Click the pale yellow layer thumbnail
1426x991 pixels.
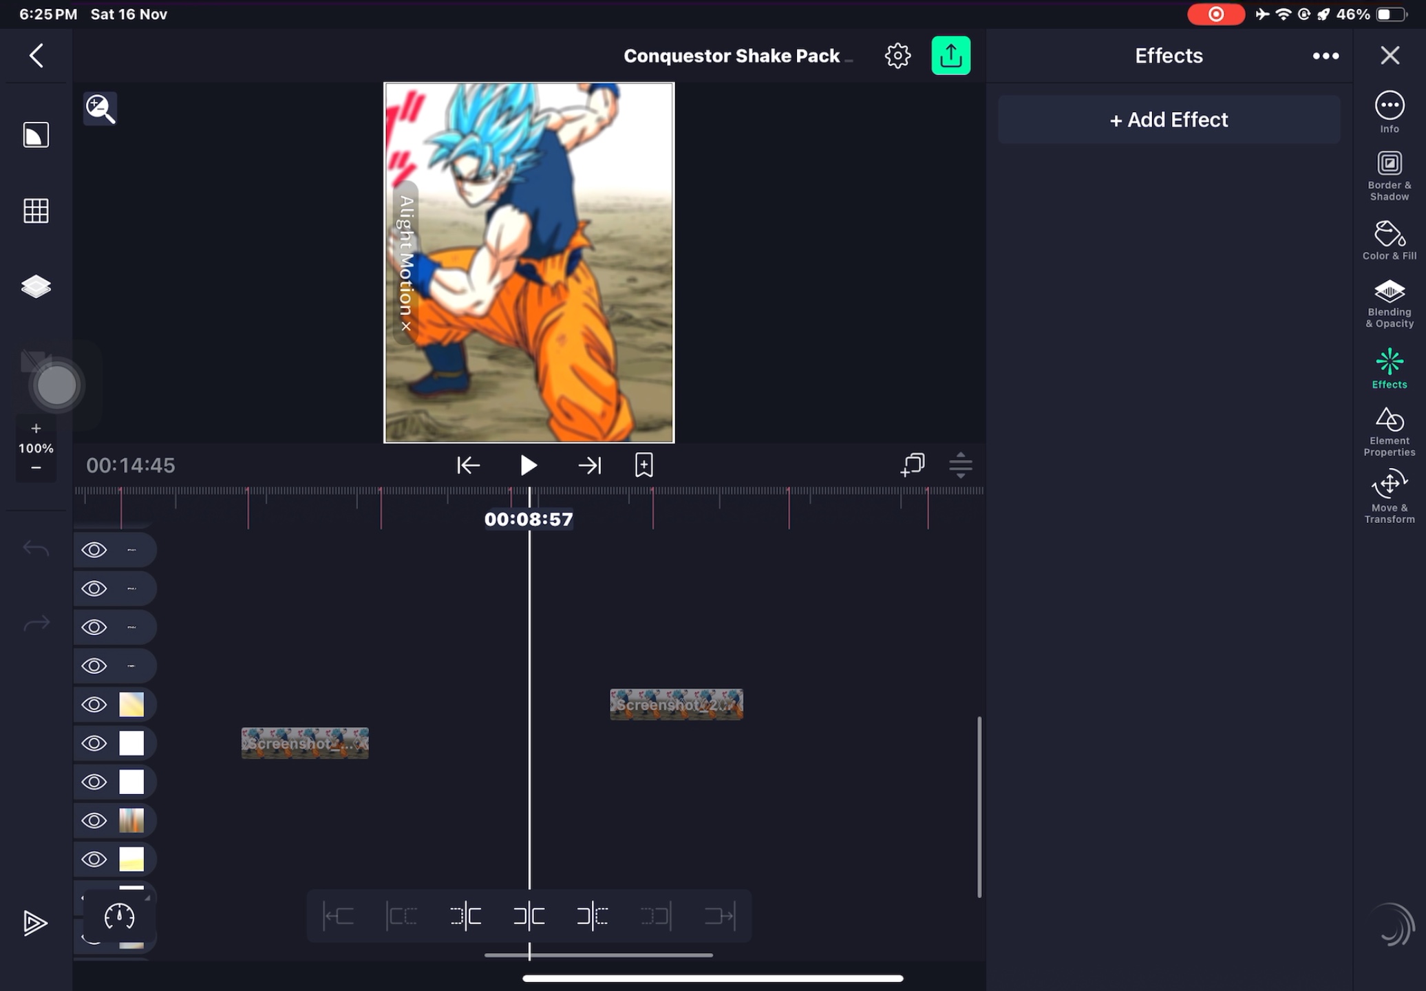click(x=131, y=859)
